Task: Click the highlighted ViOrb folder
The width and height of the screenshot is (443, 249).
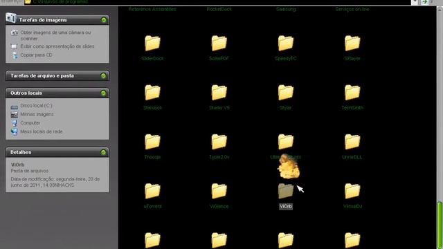Action: pos(286,191)
